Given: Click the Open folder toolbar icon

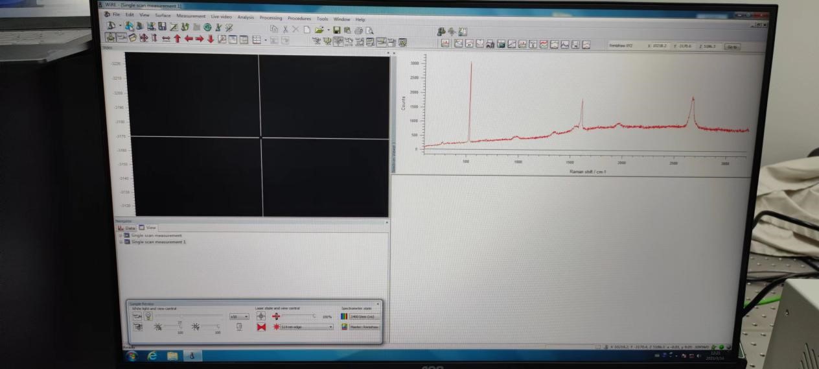Looking at the screenshot, I should point(319,30).
